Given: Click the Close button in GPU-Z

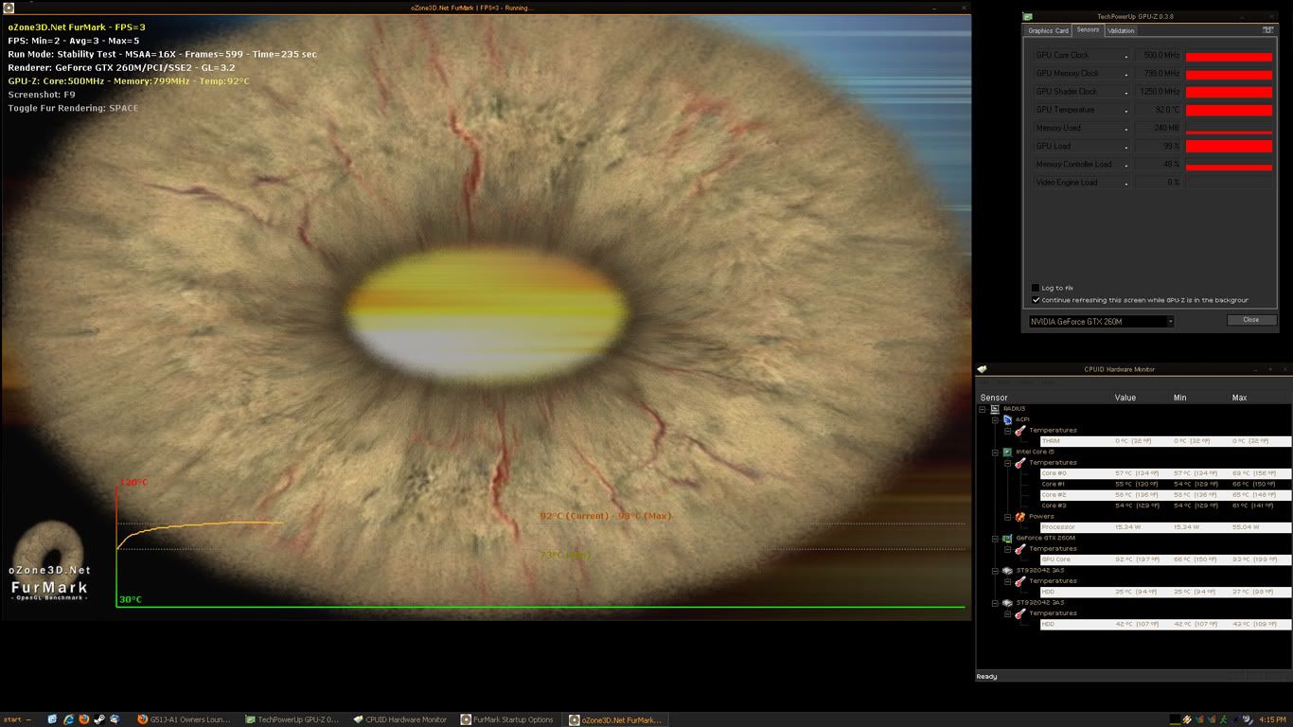Looking at the screenshot, I should [x=1251, y=320].
